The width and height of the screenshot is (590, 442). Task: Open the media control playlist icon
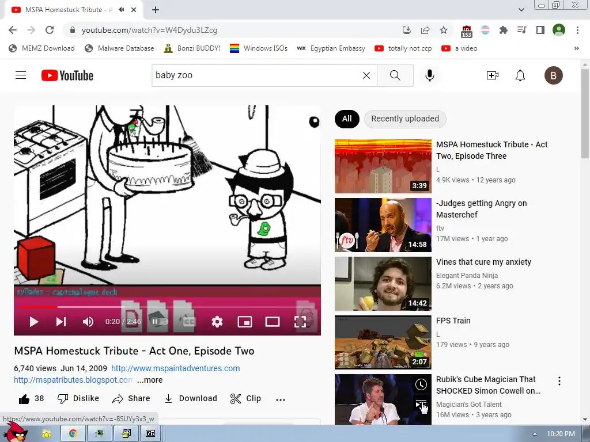(521, 30)
